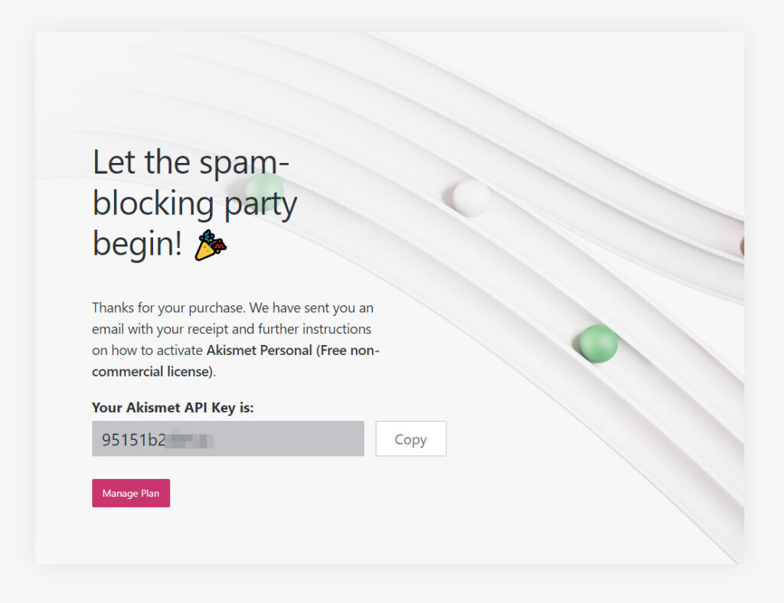Click the faded green marble behind the heading
Viewport: 784px width, 603px height.
tap(265, 191)
